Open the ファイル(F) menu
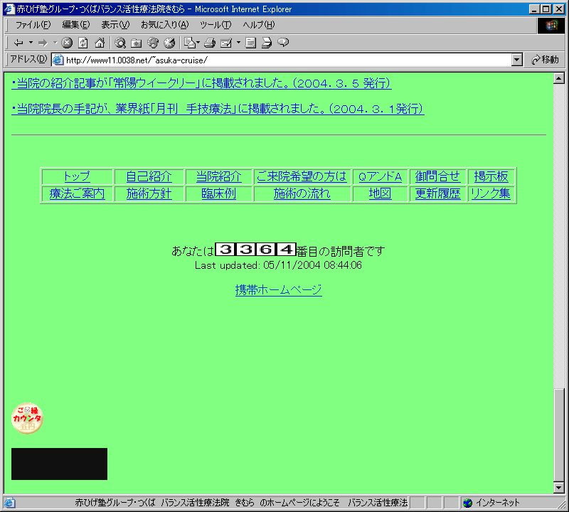 [33, 25]
